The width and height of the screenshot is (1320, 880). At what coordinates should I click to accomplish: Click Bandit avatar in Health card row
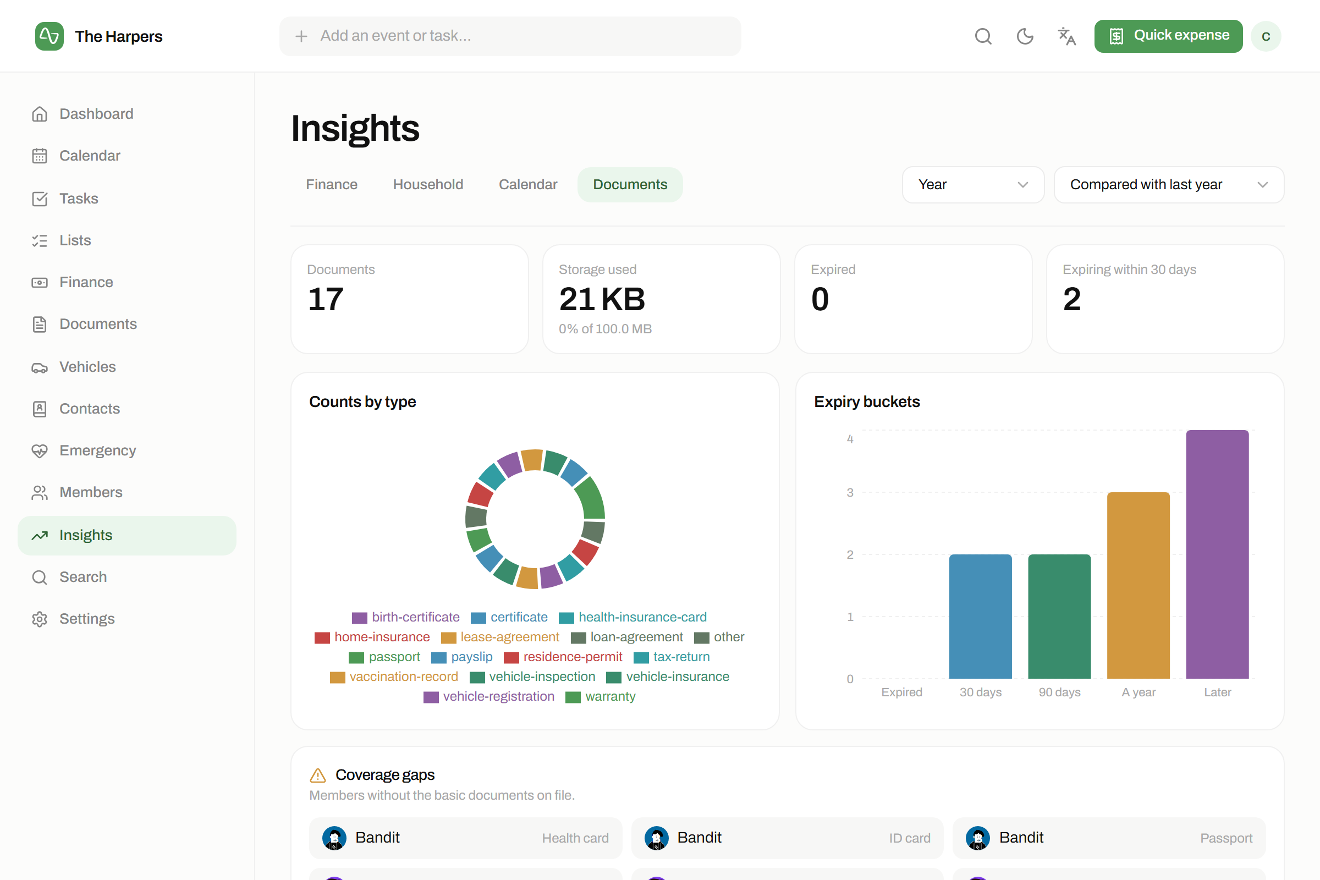coord(334,838)
